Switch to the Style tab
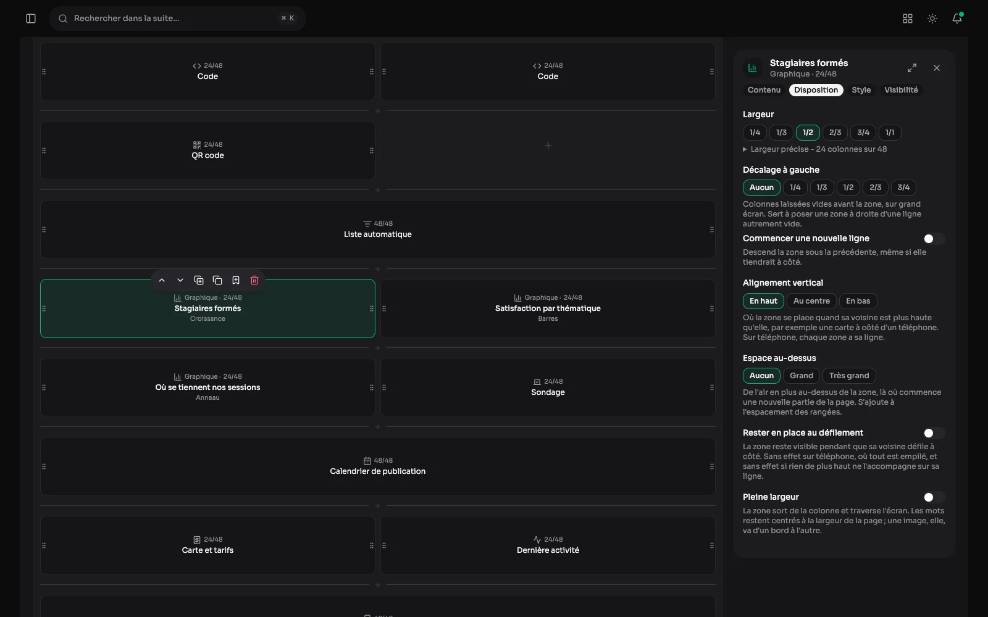This screenshot has height=617, width=988. (x=861, y=90)
